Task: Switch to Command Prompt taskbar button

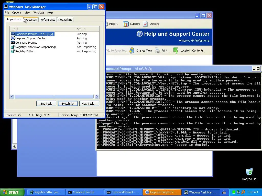Action: (x=84, y=192)
